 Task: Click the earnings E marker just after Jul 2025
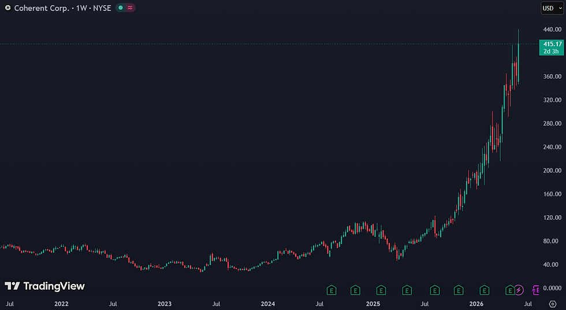[434, 290]
